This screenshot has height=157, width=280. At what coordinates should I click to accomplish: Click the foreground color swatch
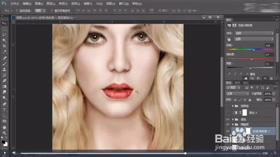(3, 142)
